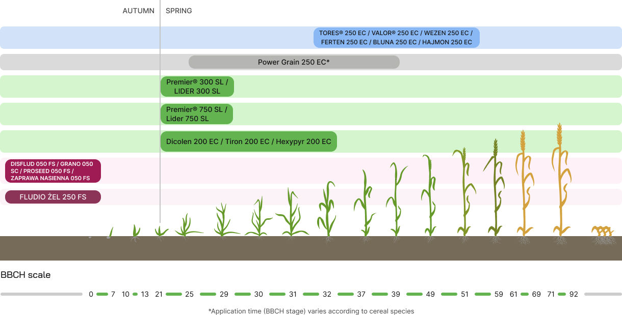
Task: Select the small seedling directly under the season divider
Action: point(161,232)
